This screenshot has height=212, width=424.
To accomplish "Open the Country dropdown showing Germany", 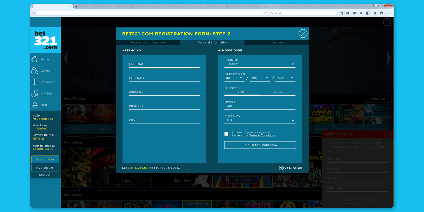I will (x=260, y=64).
